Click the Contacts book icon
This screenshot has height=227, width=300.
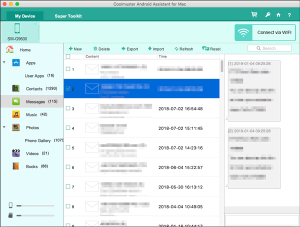16,88
